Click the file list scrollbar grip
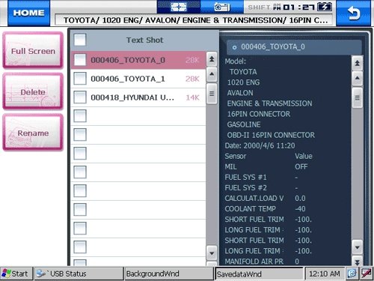This screenshot has width=374, height=281. tap(212, 94)
